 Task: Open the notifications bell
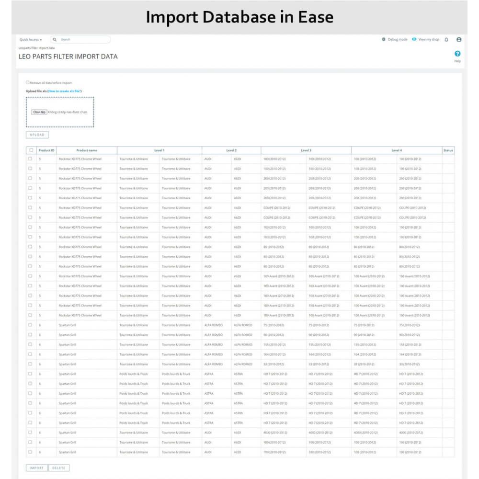click(x=446, y=40)
